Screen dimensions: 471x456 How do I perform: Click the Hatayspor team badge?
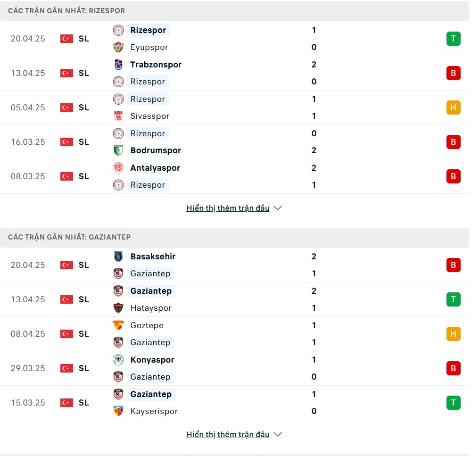pyautogui.click(x=118, y=308)
